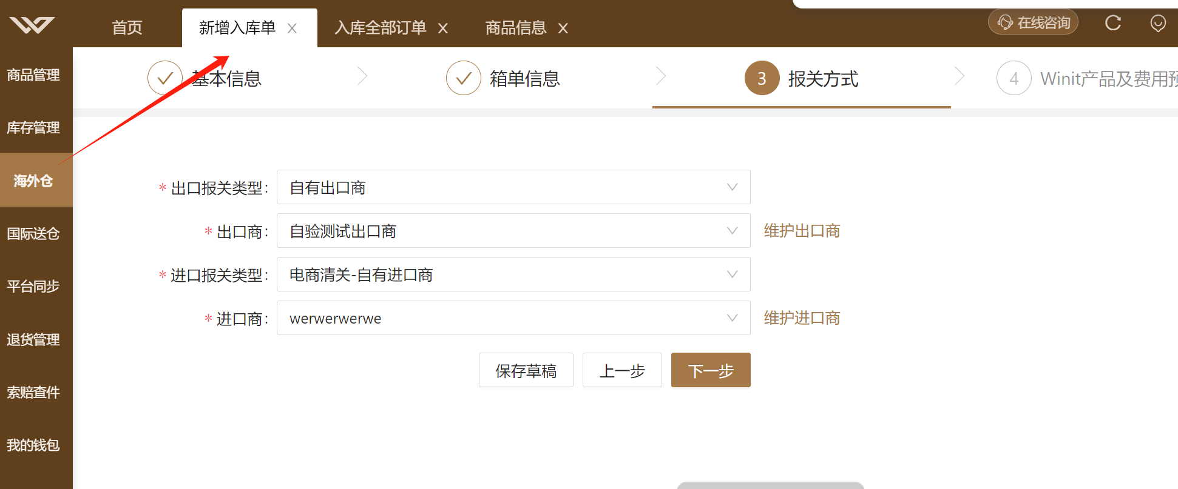Open 库存管理 in the sidebar

click(x=33, y=128)
